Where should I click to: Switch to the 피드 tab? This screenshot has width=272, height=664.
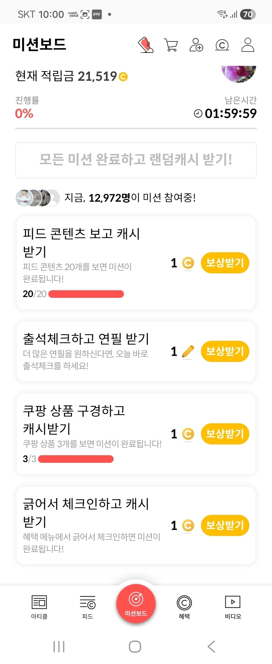(87, 607)
